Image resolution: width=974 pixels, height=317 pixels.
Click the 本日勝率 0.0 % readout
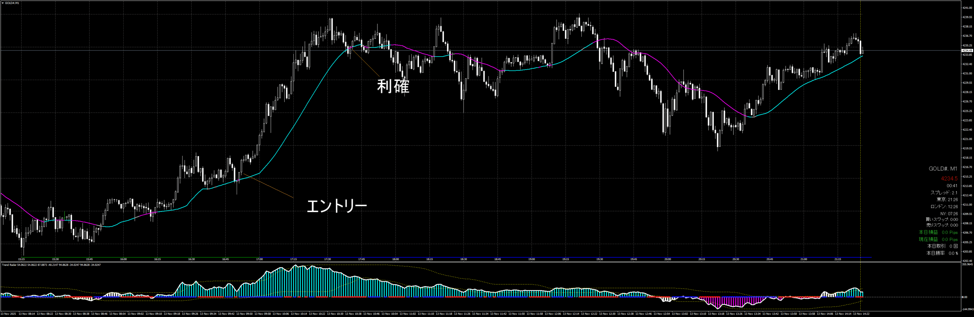942,253
